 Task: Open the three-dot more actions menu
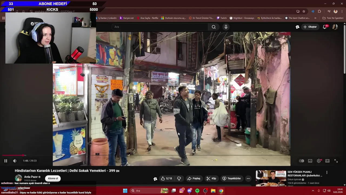248,178
